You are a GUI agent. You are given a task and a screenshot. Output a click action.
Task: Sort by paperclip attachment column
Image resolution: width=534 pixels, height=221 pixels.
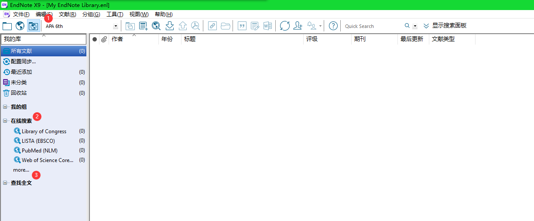(x=104, y=39)
